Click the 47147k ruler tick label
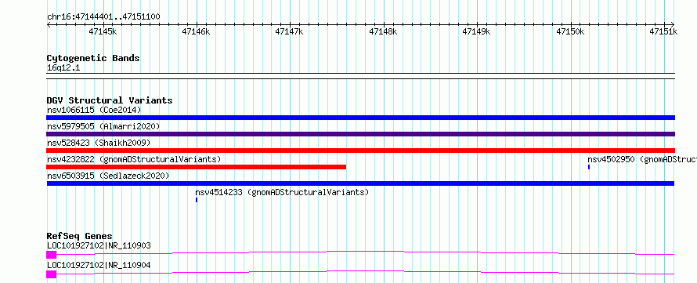Image resolution: width=697 pixels, height=283 pixels. coord(290,31)
